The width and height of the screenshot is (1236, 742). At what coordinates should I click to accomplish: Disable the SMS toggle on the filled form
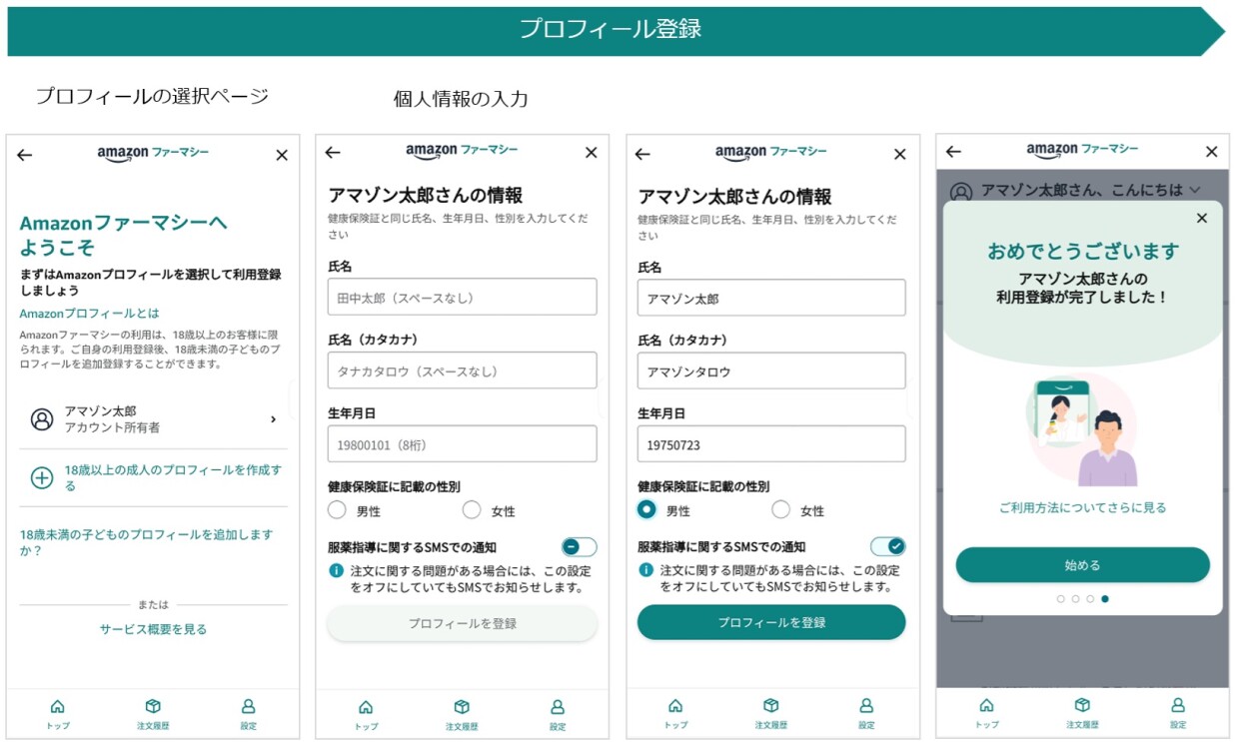(887, 546)
